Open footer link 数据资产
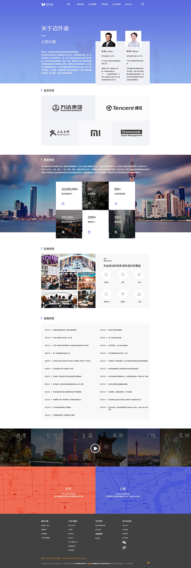 [x=44, y=530]
